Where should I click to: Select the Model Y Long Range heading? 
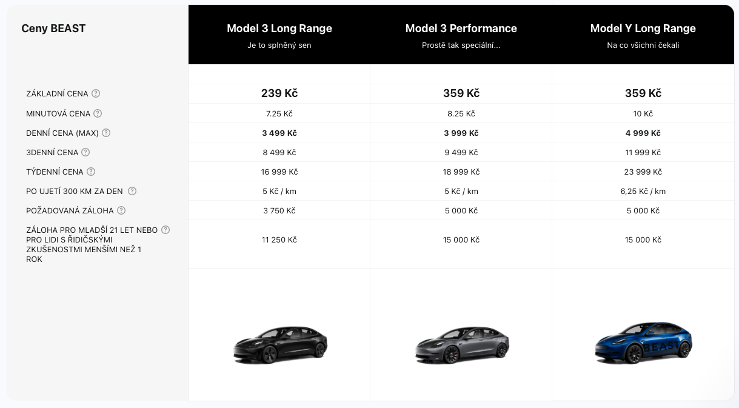tap(643, 28)
